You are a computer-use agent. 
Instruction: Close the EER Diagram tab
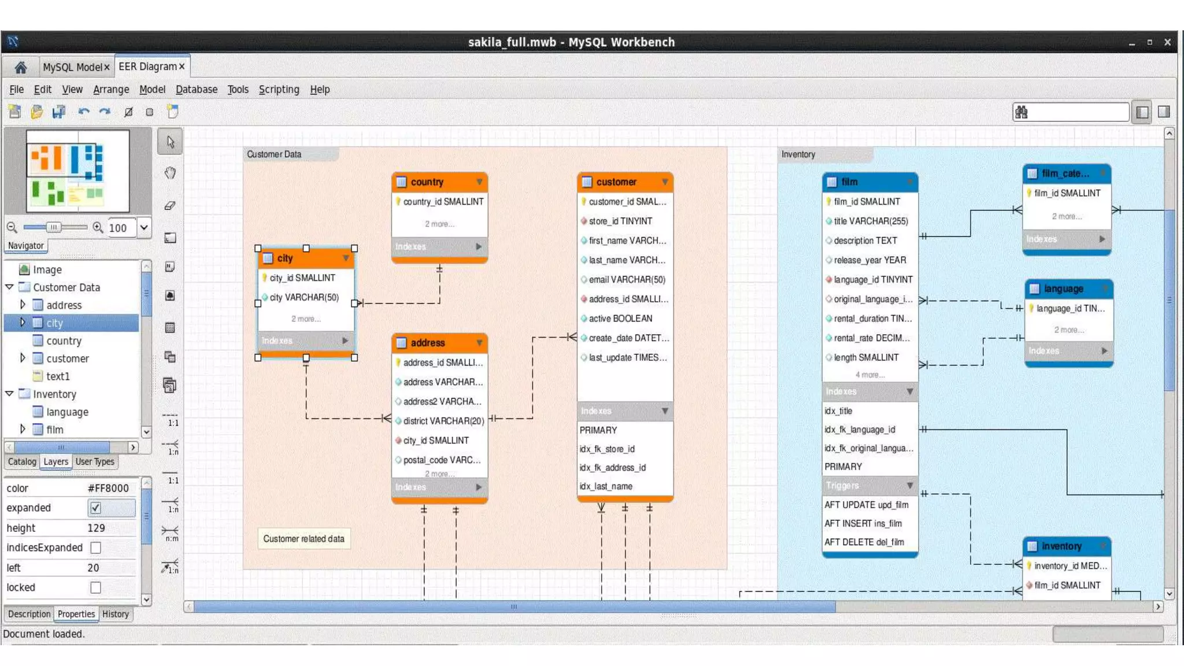click(x=182, y=66)
